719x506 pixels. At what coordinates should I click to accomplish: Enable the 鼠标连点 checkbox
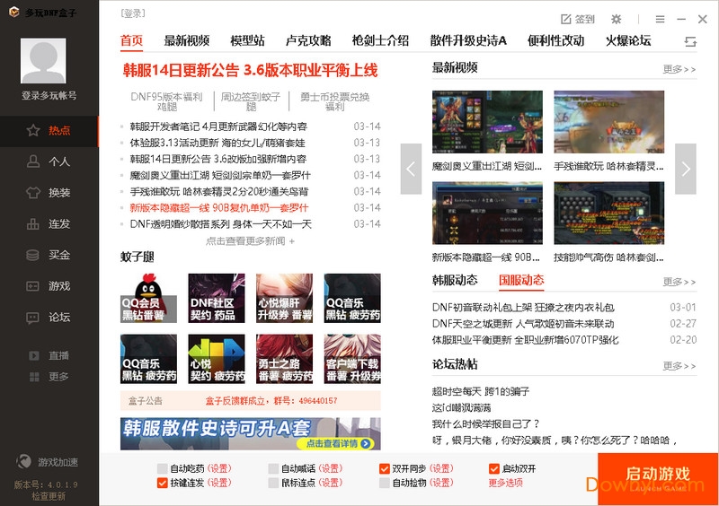(x=273, y=483)
